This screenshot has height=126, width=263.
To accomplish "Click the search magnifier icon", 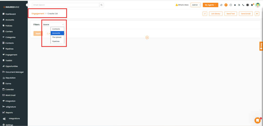I will [101, 5].
